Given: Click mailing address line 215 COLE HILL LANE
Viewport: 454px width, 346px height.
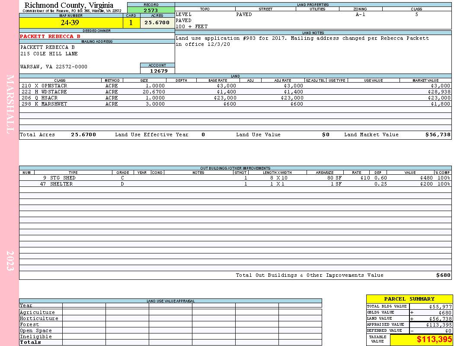Looking at the screenshot, I should coord(49,54).
